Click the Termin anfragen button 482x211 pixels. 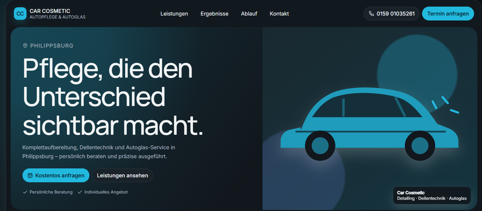click(448, 14)
